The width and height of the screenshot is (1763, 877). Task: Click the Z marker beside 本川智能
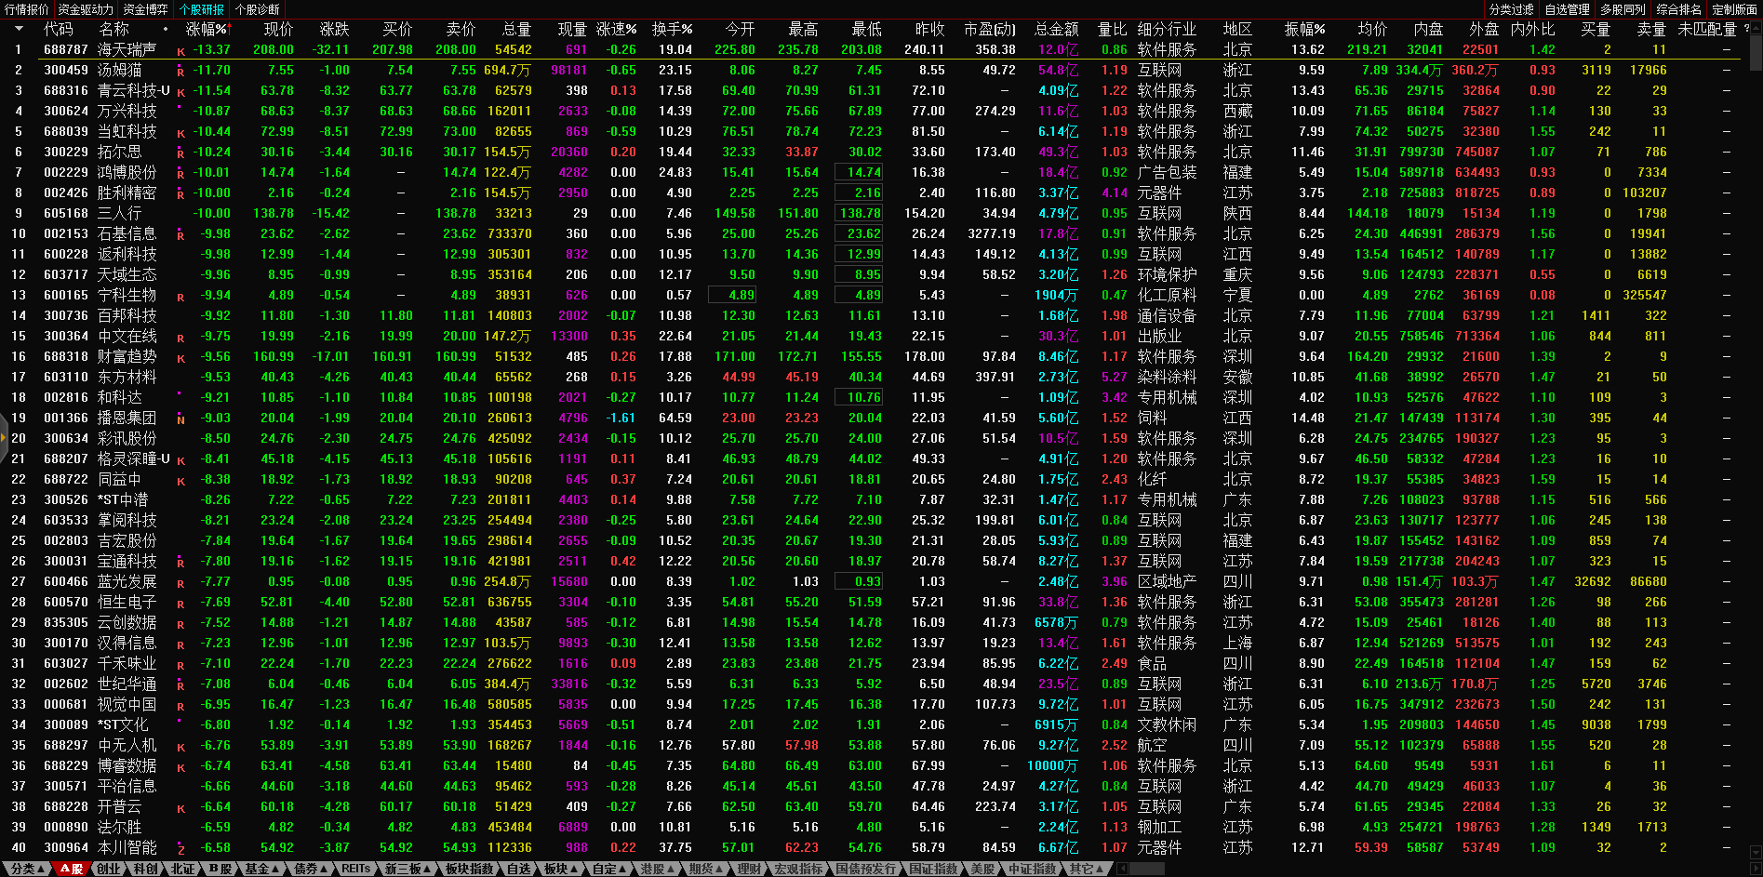[x=180, y=849]
